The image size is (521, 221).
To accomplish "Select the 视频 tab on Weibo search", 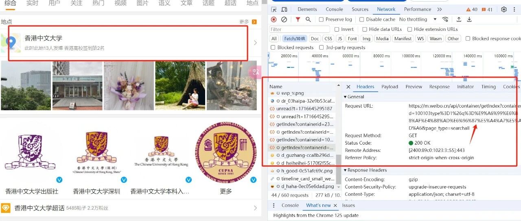I will tap(120, 3).
